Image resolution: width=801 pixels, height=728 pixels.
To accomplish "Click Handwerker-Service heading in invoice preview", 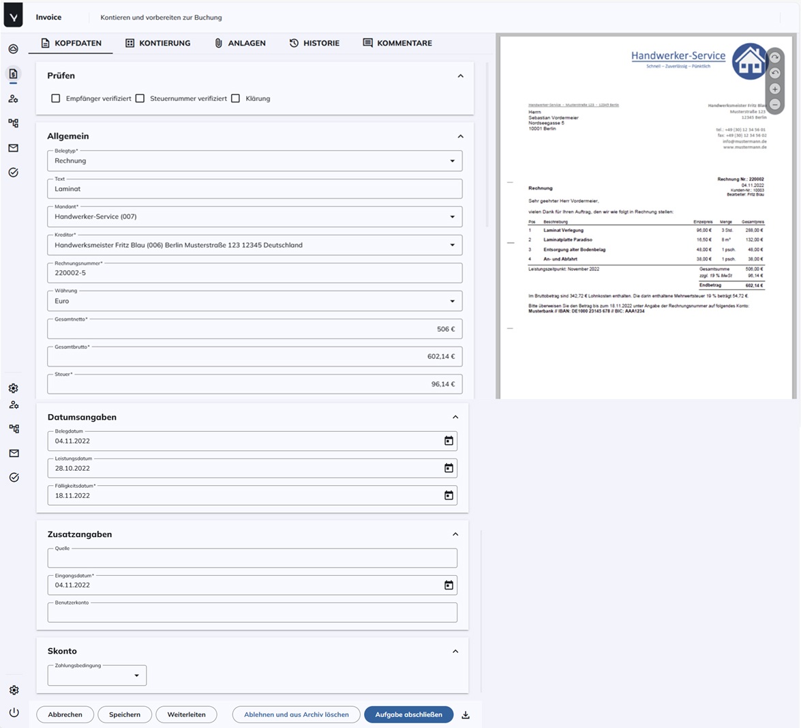I will click(678, 56).
